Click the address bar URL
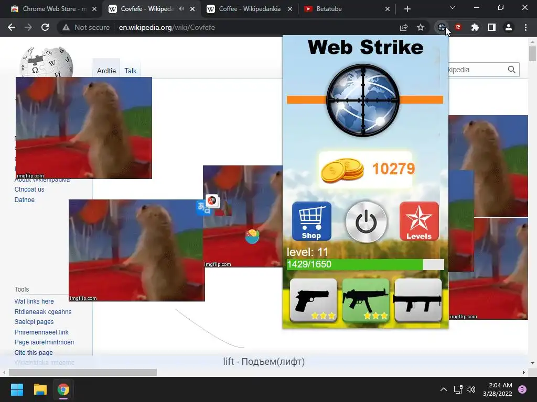This screenshot has width=537, height=402. click(167, 27)
